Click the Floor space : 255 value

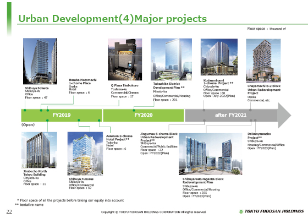pyautogui.click(x=195, y=193)
